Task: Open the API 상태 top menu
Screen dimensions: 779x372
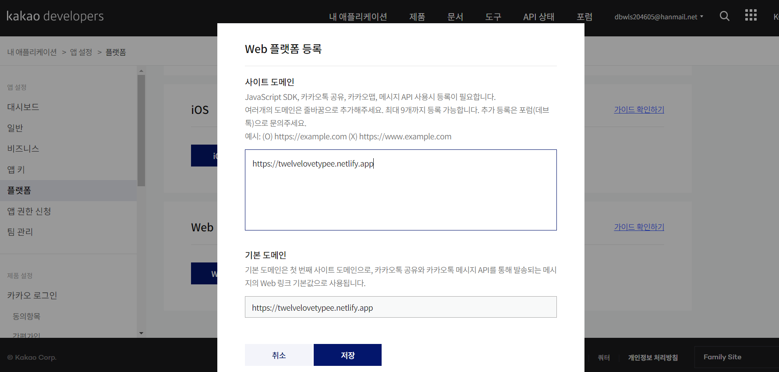Action: click(x=539, y=17)
